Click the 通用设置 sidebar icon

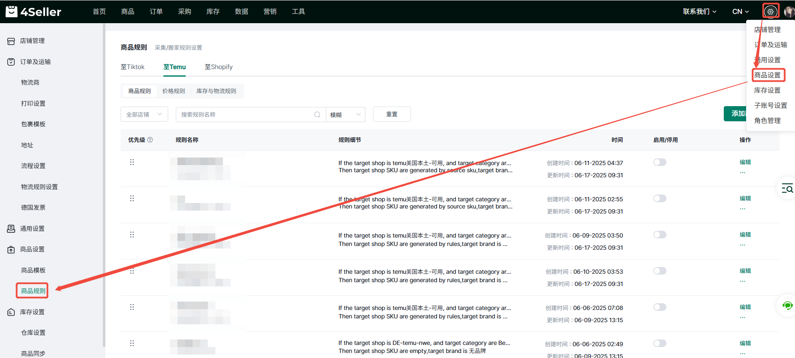point(11,229)
